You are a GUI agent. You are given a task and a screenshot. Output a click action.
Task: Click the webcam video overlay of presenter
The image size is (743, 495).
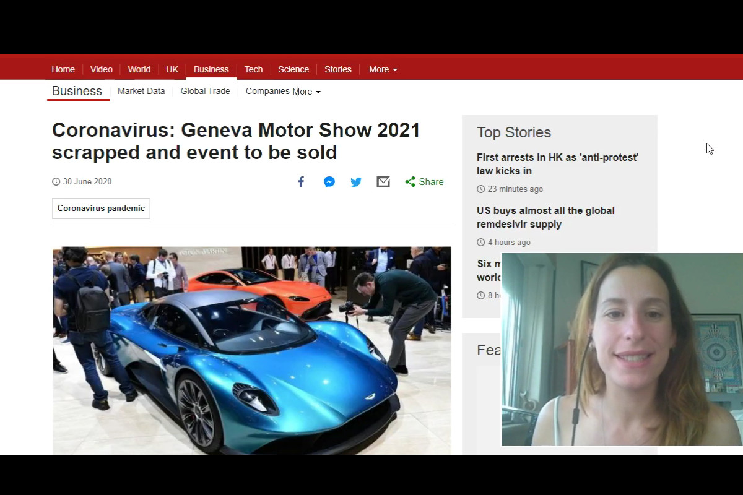(622, 350)
